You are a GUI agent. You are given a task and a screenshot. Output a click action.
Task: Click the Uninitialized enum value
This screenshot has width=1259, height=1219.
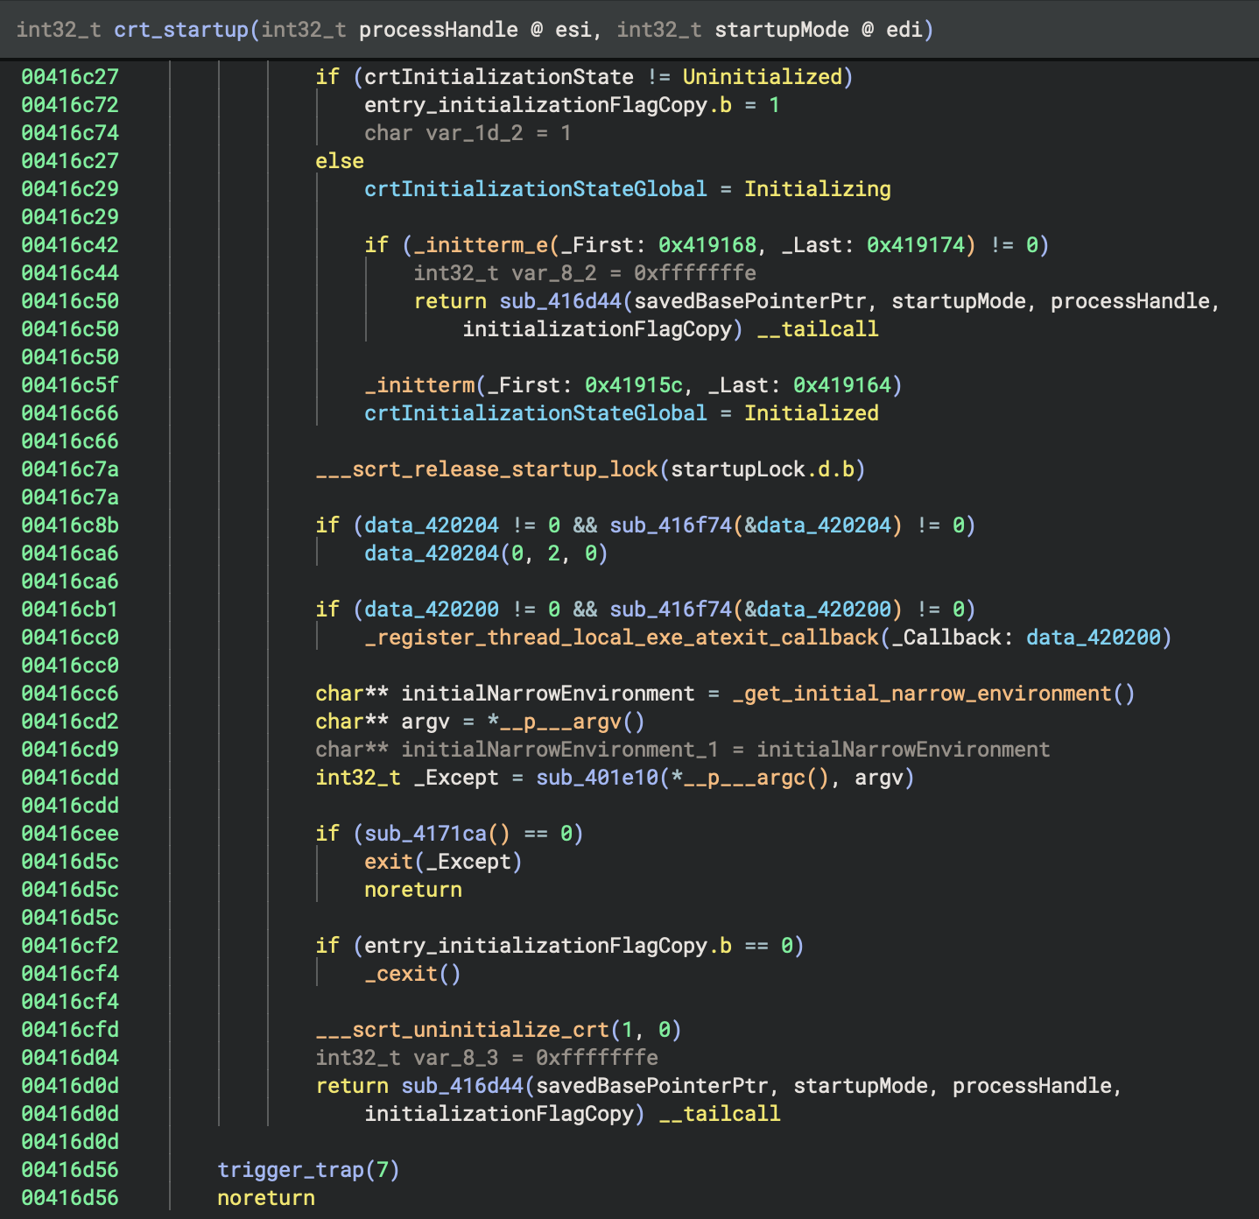(762, 77)
